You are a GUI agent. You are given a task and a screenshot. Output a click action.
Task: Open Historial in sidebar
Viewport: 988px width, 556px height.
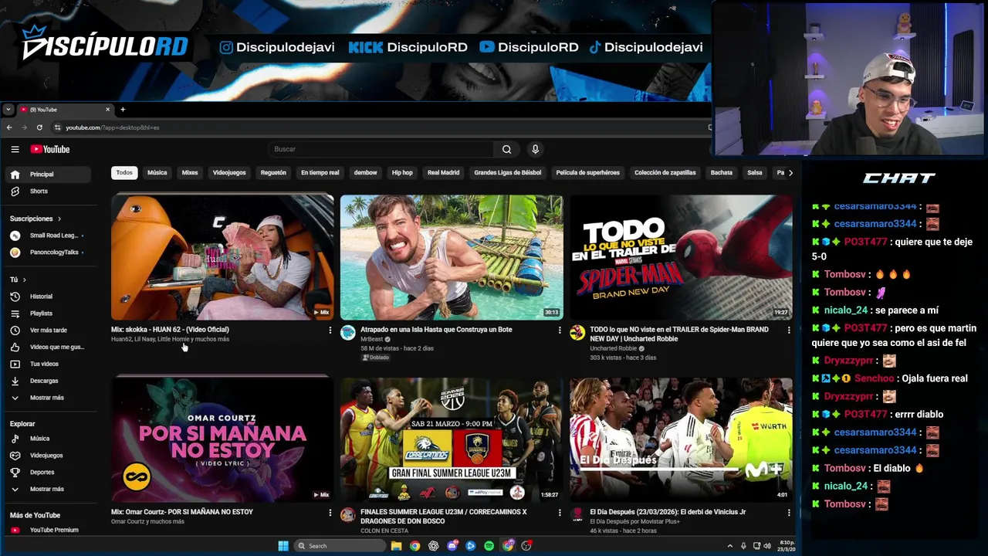(x=46, y=297)
